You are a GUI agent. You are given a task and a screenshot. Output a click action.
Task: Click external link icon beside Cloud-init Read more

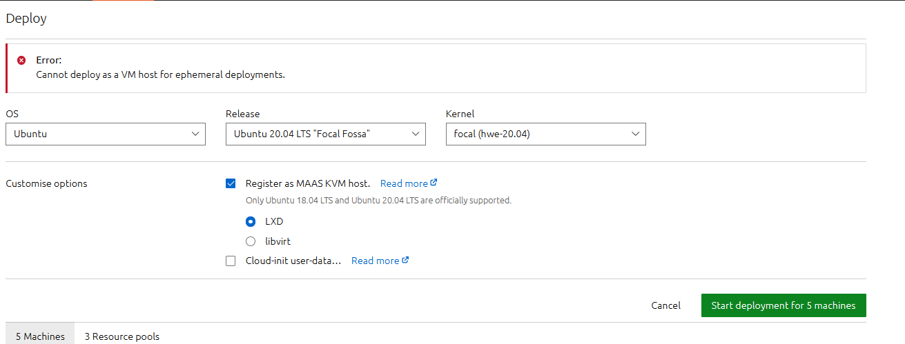coord(405,260)
